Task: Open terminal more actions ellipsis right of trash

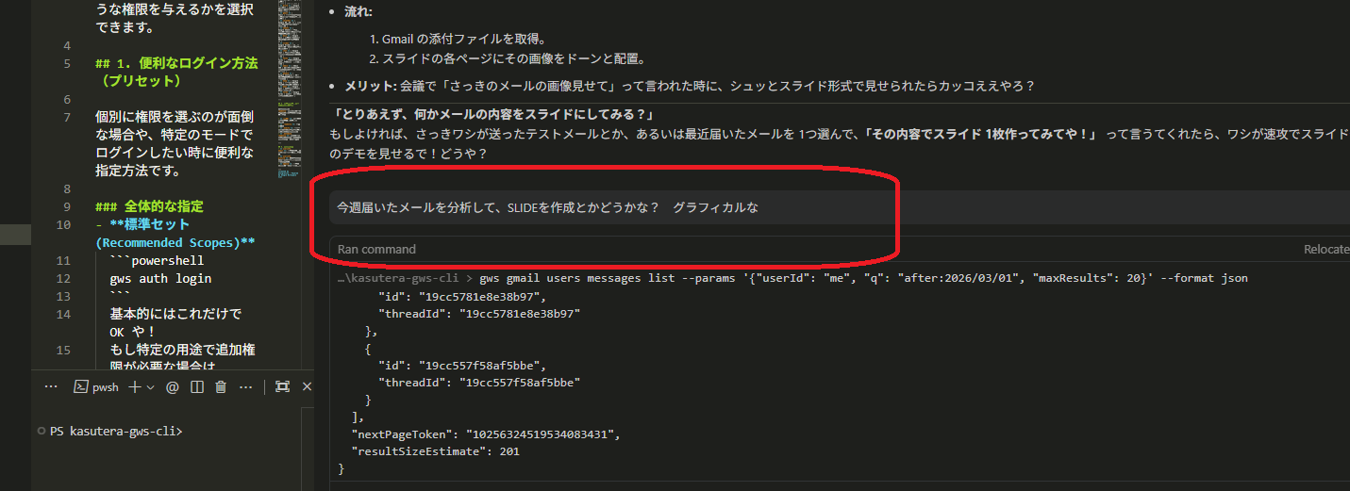Action: click(246, 386)
